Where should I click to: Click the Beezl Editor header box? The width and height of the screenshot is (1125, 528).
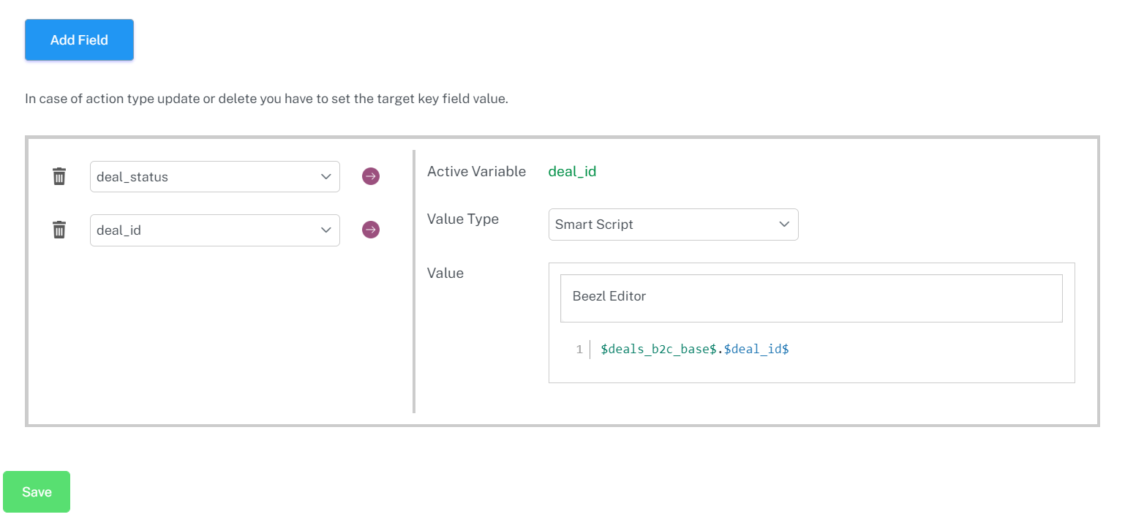tap(810, 297)
